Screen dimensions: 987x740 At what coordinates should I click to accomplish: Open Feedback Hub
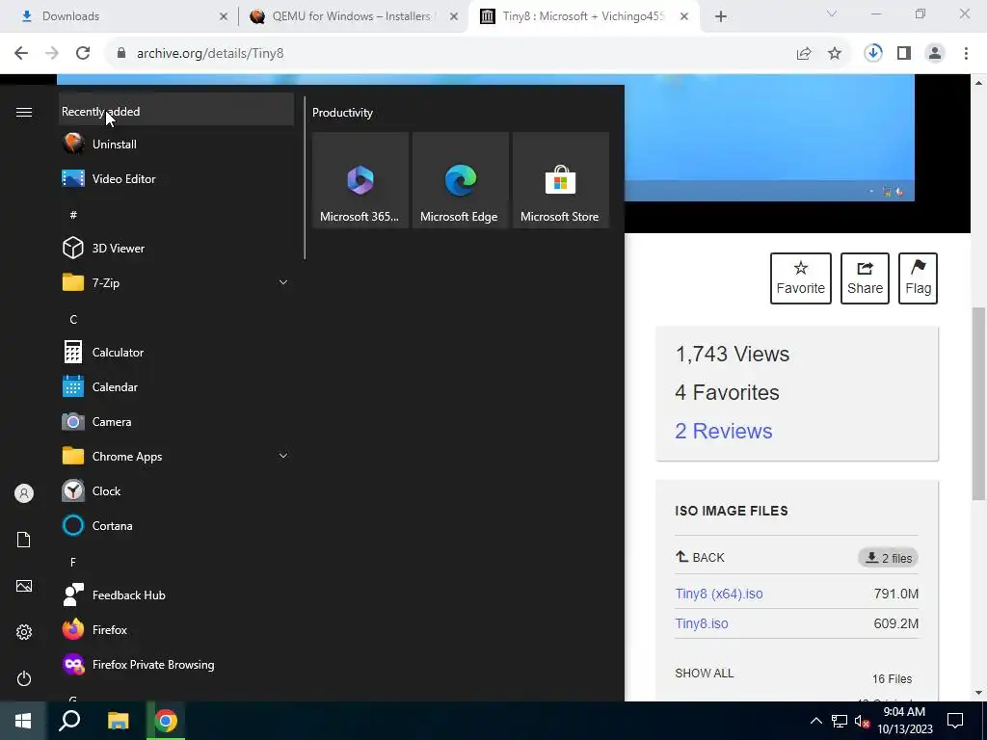[175, 595]
